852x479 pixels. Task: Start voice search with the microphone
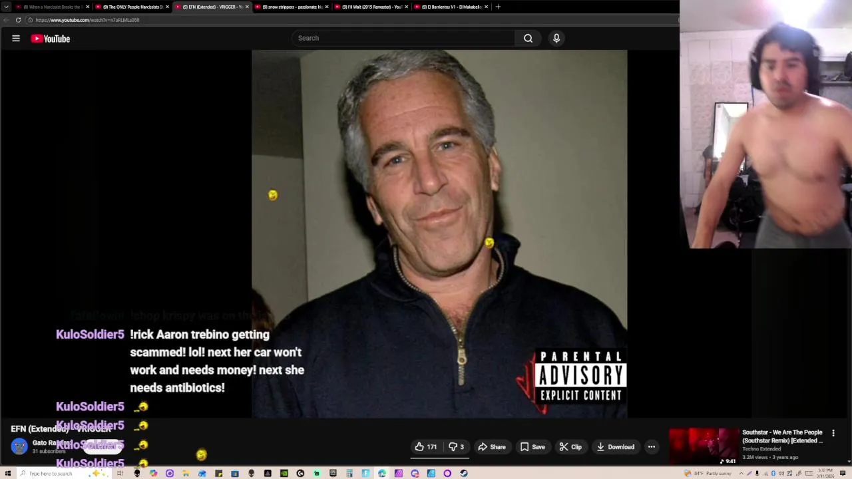(x=556, y=38)
